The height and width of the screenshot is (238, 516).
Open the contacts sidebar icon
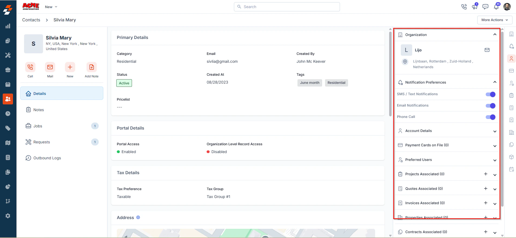coord(8,99)
